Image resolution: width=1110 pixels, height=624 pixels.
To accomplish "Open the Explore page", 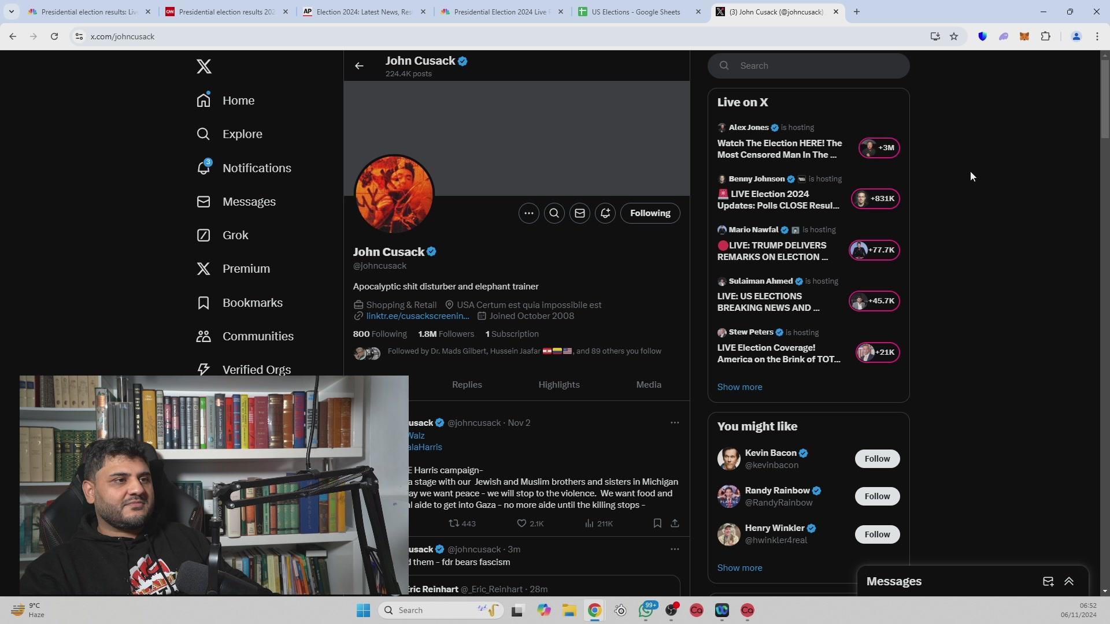I will 230,134.
